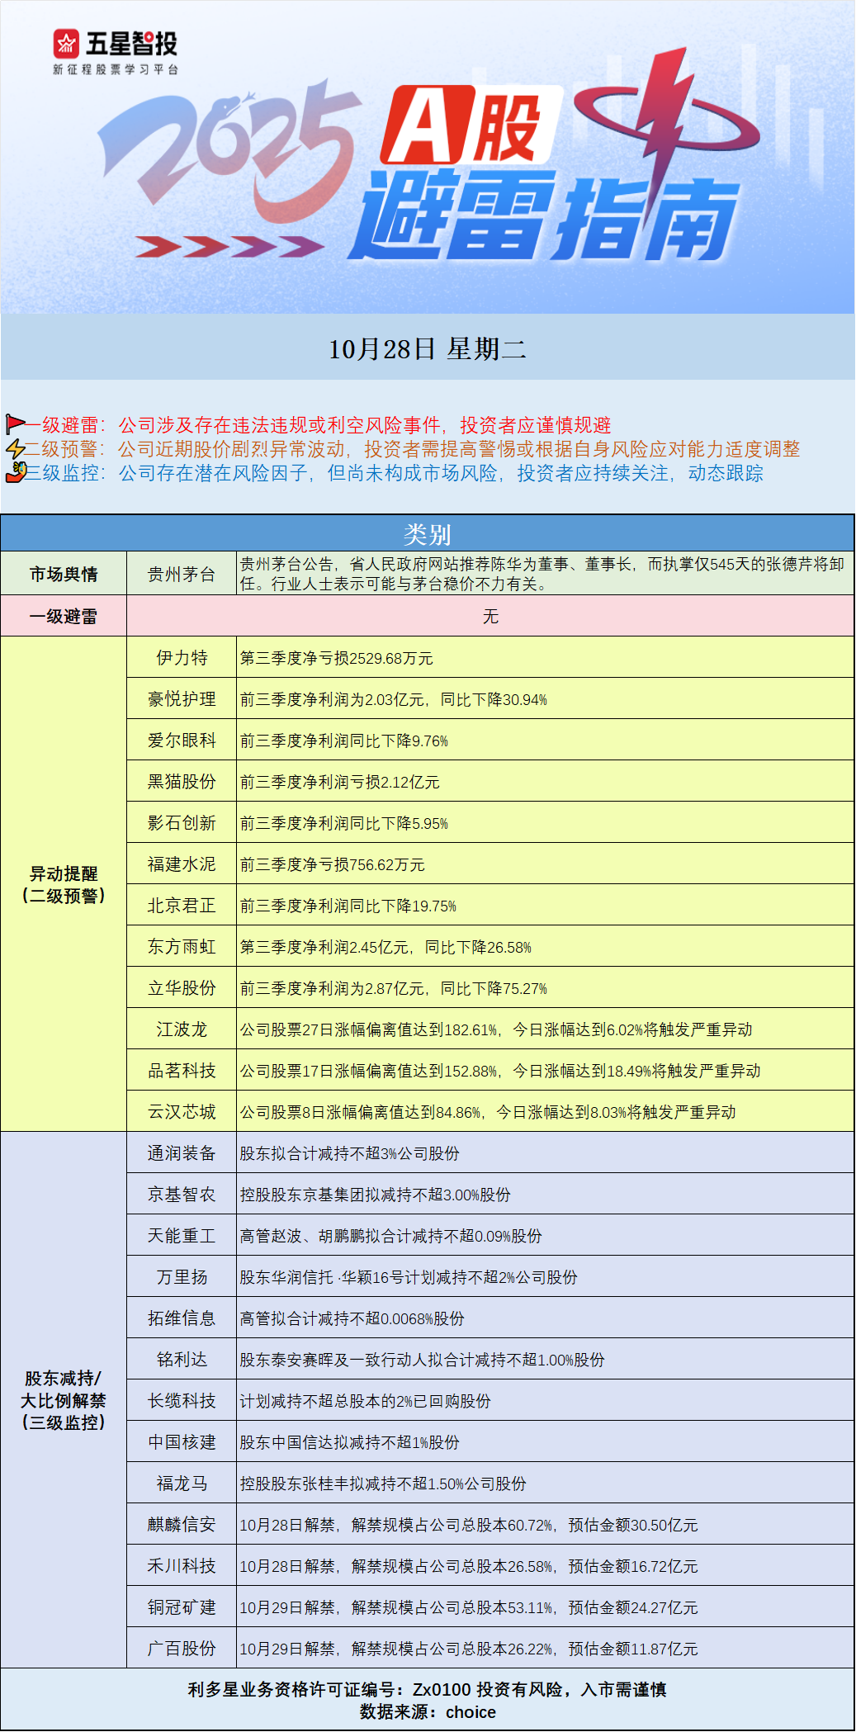
Task: Select the 福龙马 stock name
Action: [x=182, y=1483]
